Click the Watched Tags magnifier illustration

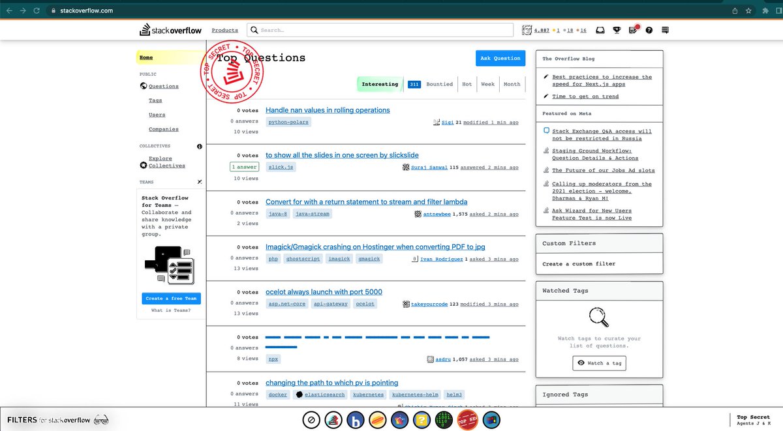[599, 318]
